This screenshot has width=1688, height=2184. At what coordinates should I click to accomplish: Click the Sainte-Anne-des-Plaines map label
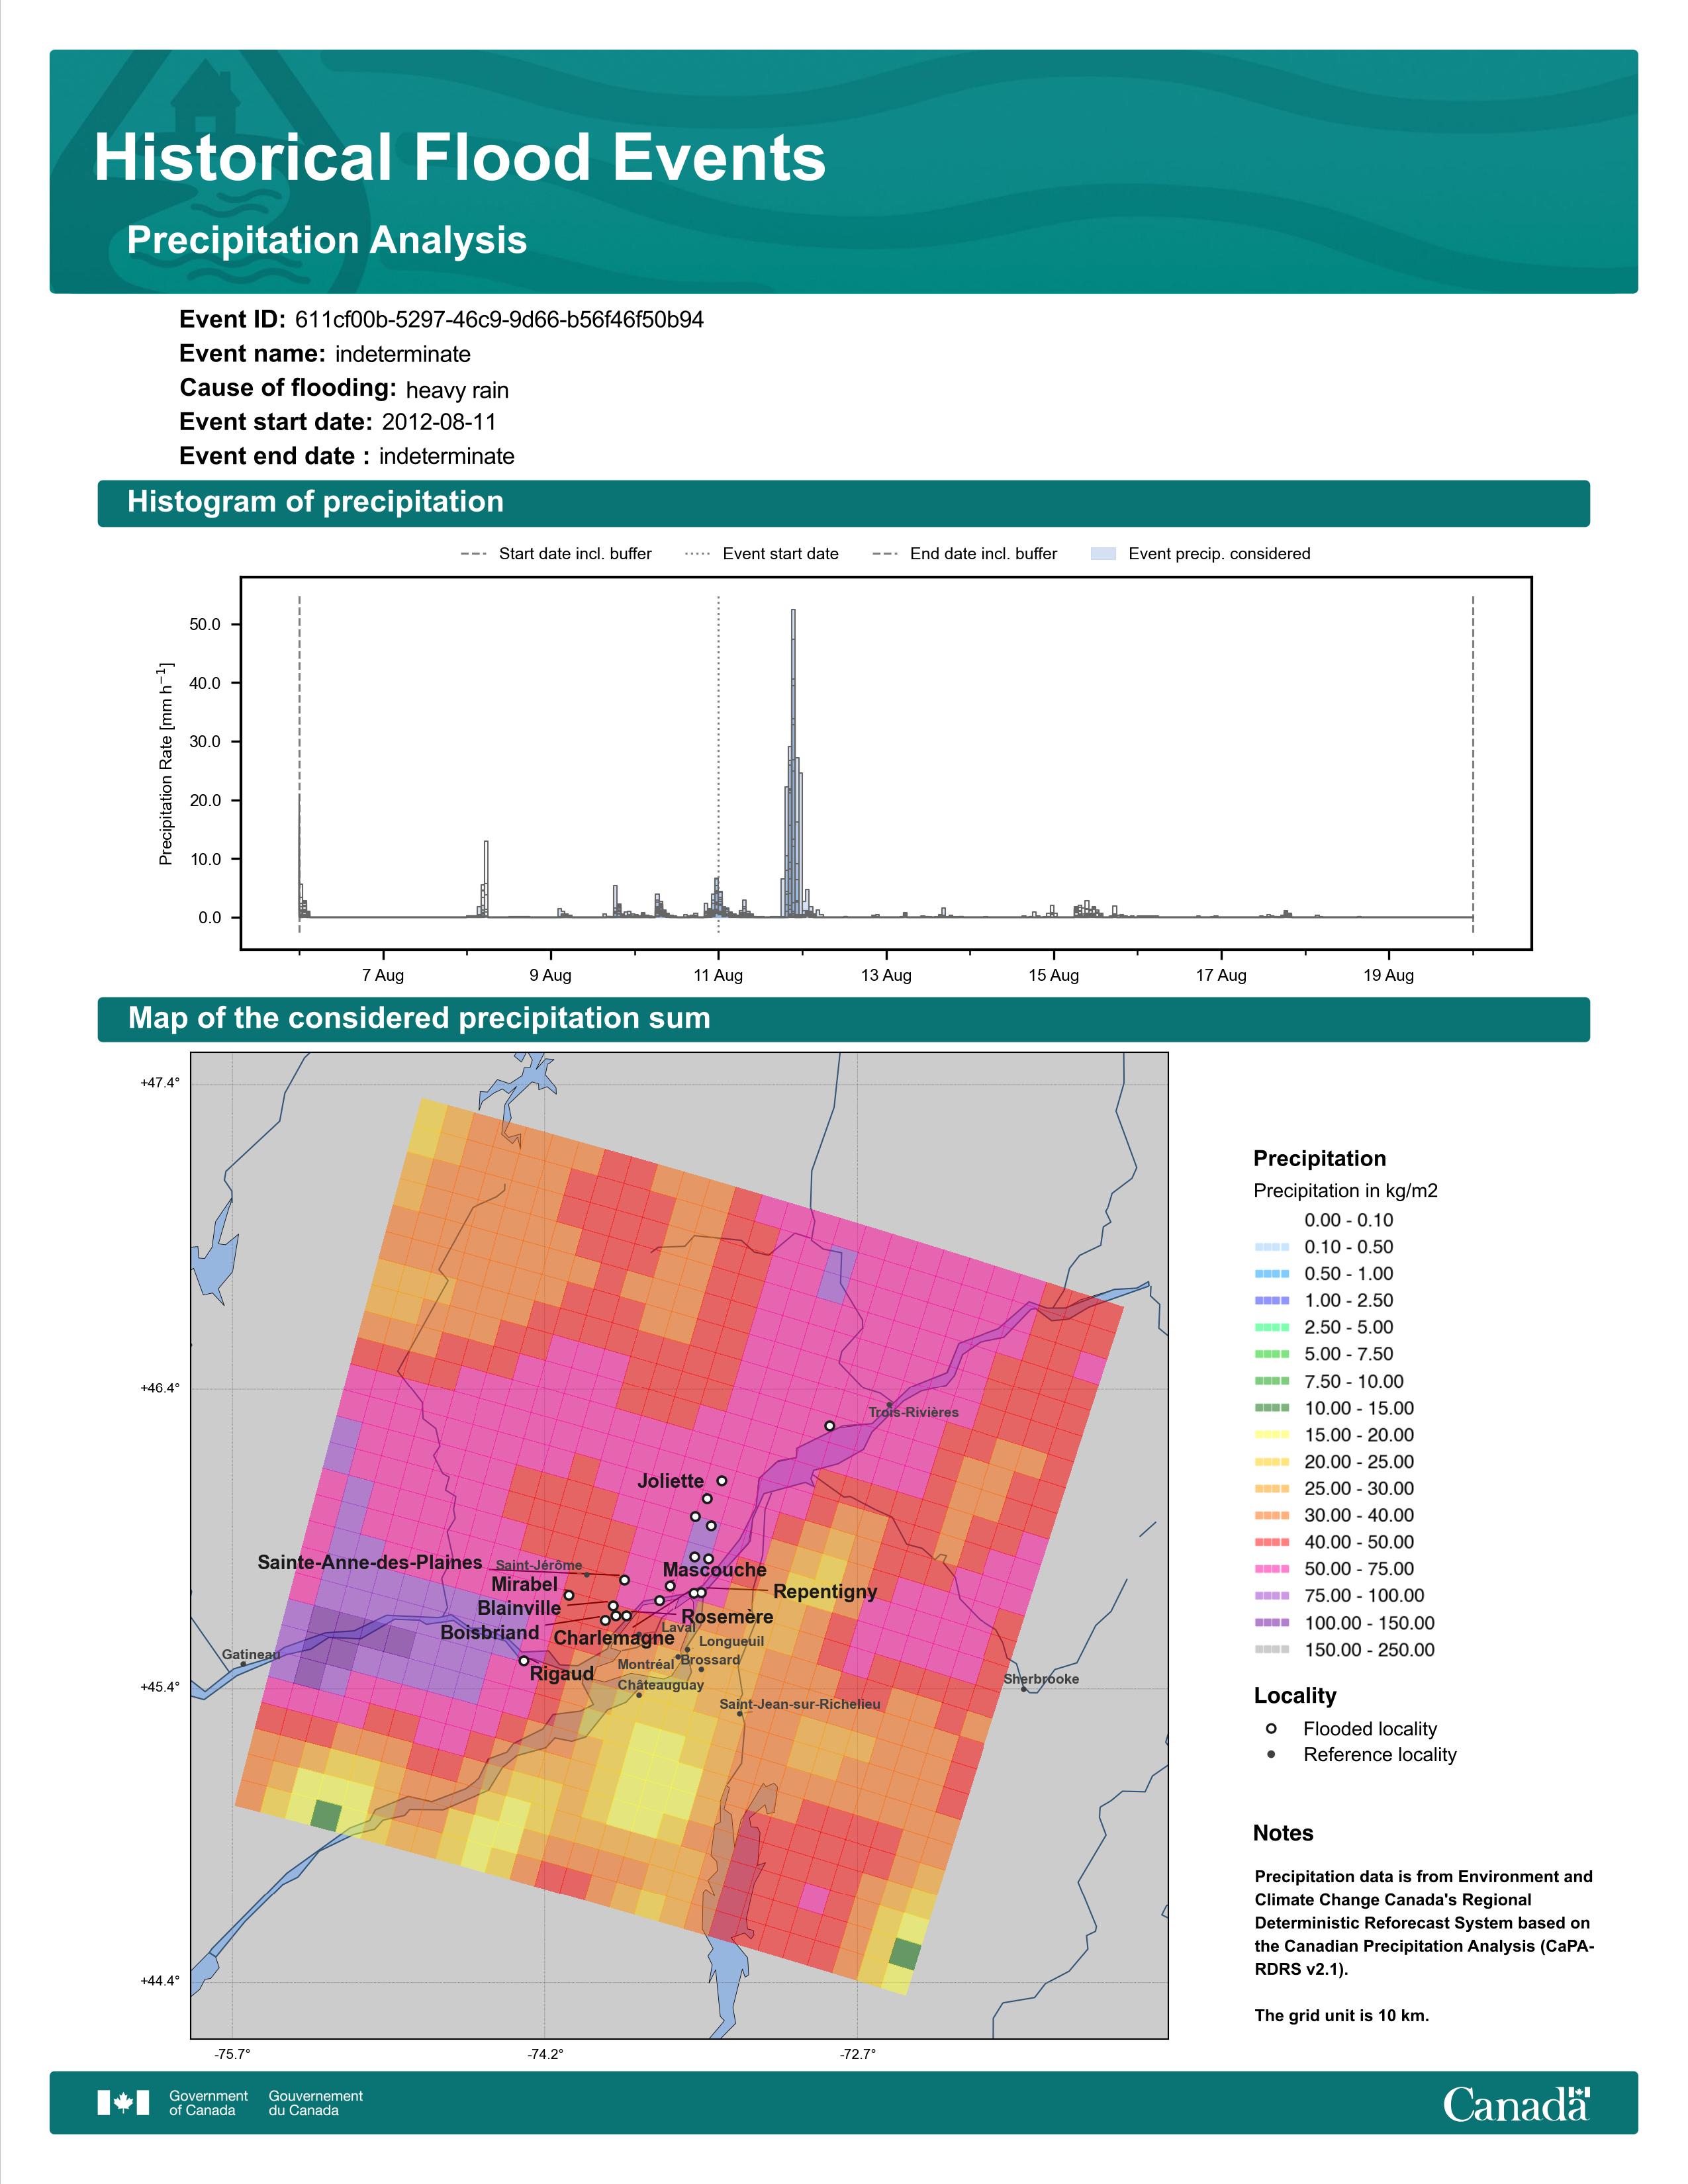tap(370, 1562)
